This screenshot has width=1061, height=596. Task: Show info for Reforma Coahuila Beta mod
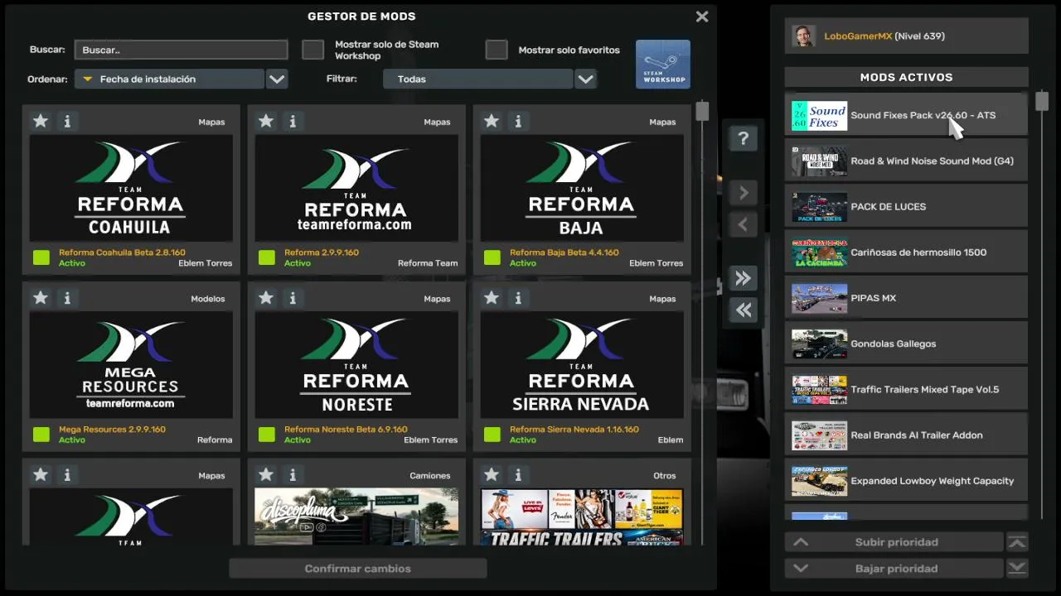coord(67,122)
